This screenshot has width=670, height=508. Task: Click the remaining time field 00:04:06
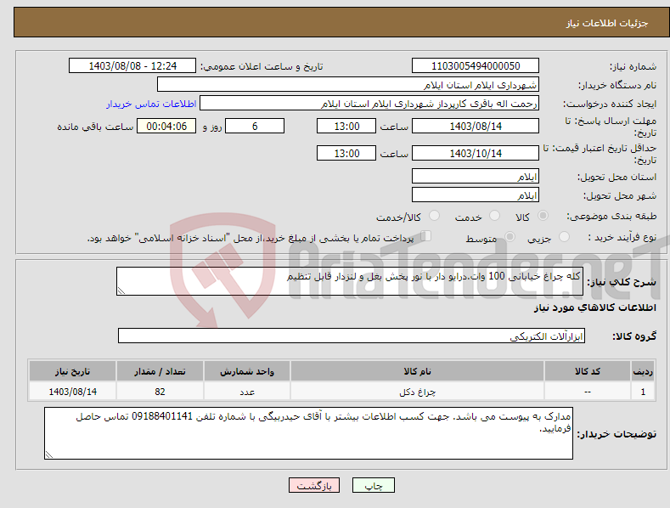166,126
